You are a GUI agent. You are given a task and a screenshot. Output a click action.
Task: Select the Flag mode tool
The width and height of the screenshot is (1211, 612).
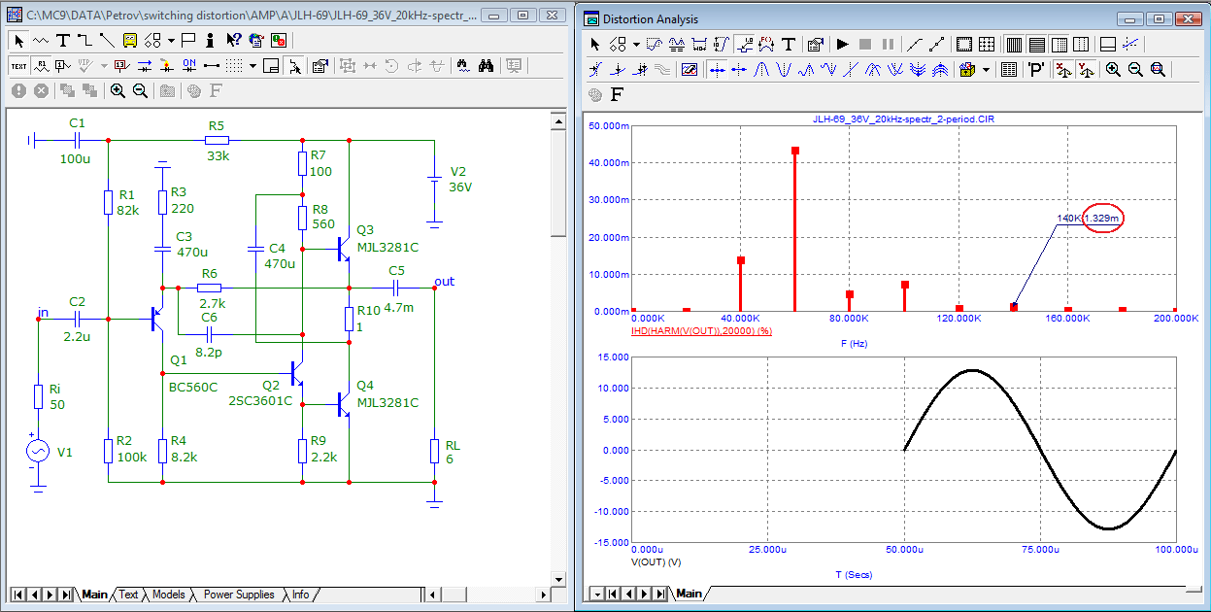coord(188,41)
